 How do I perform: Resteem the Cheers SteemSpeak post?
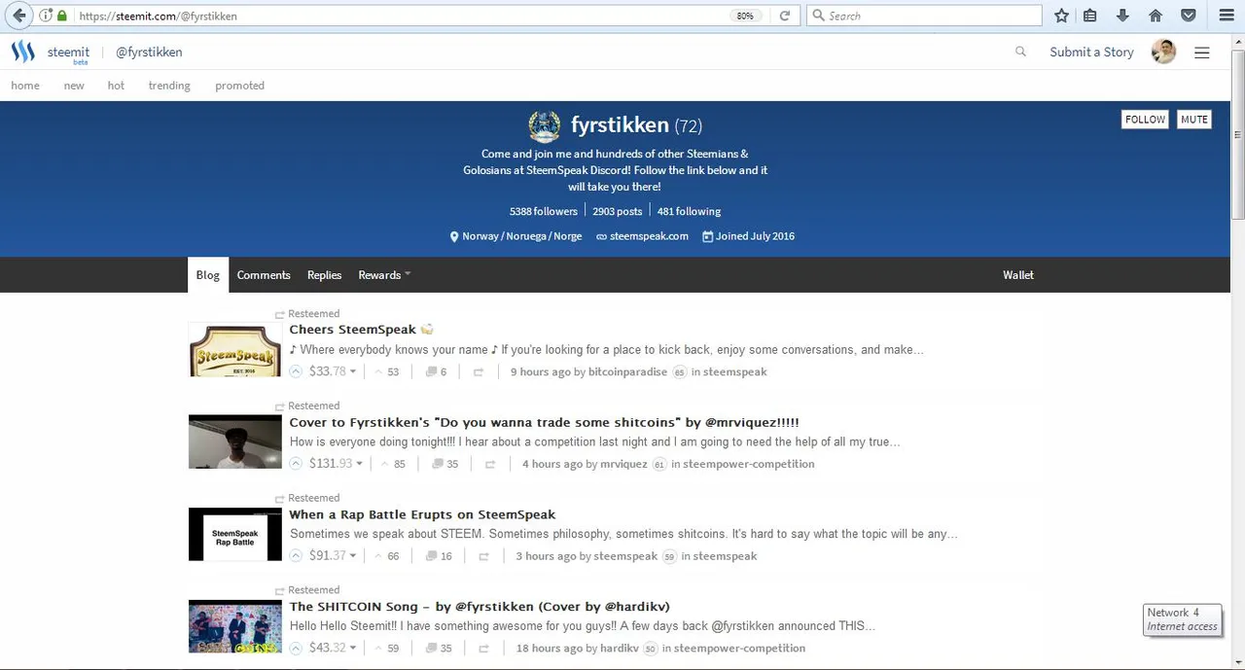coord(478,372)
